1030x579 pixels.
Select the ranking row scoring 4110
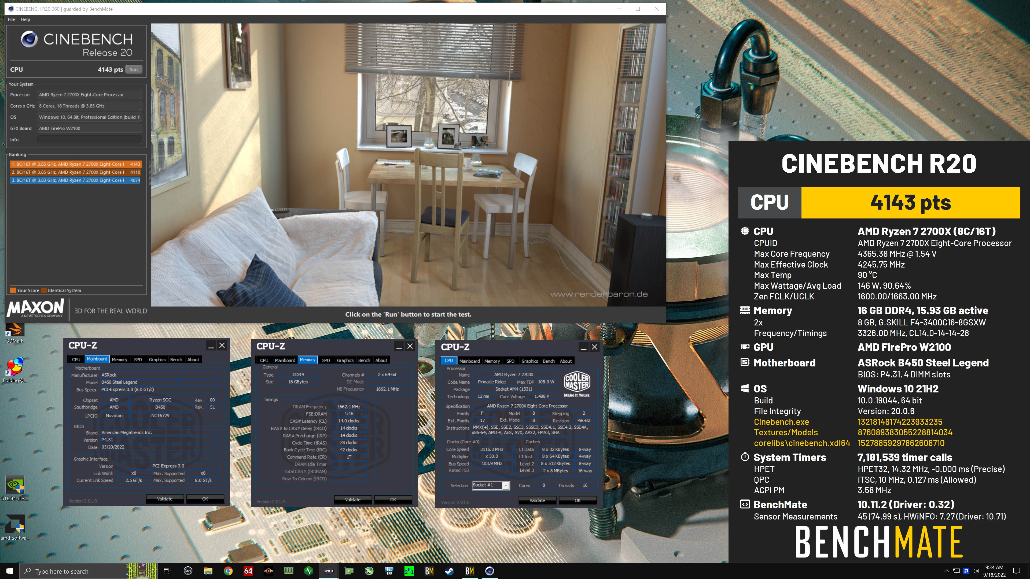(76, 172)
